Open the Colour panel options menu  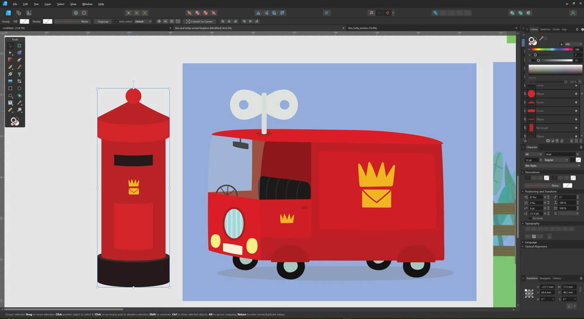pos(577,29)
